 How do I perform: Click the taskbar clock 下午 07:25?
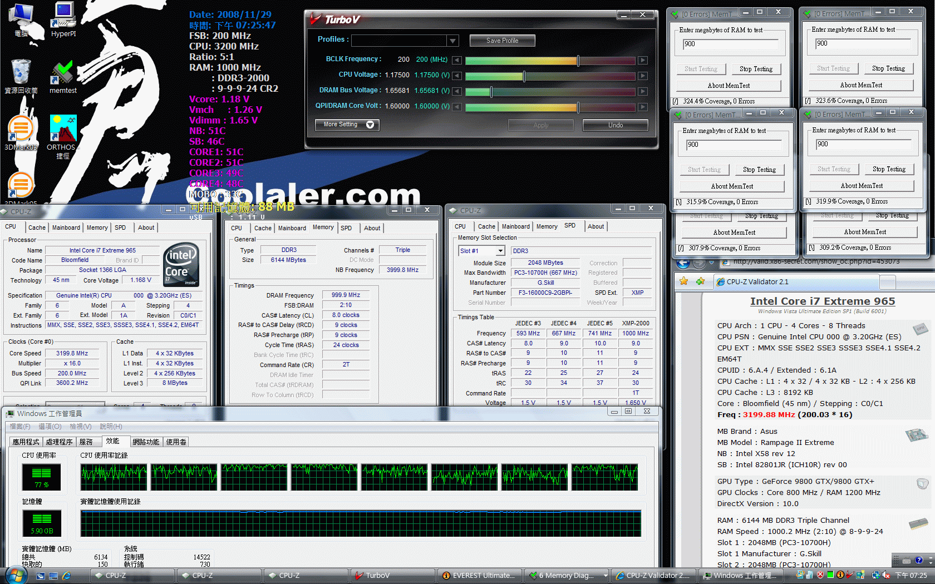911,575
